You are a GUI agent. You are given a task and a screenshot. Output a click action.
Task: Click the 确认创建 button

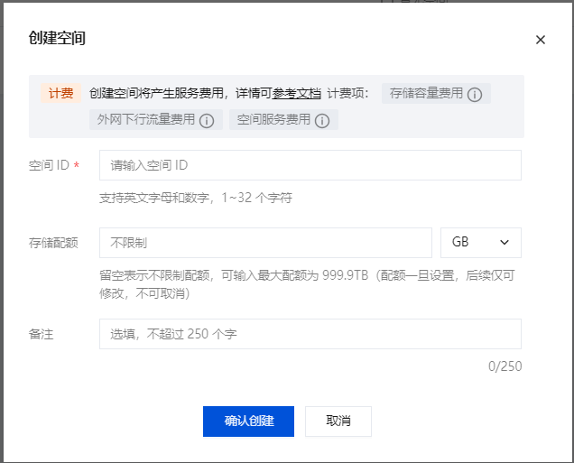point(248,421)
